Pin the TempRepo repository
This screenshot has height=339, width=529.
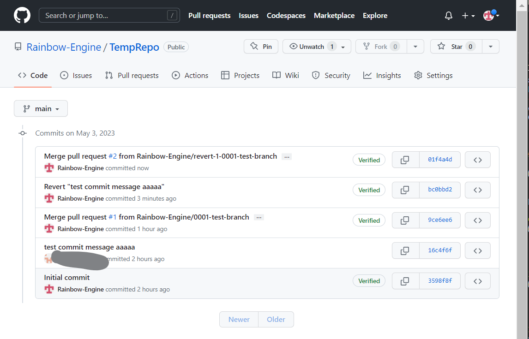click(x=261, y=47)
